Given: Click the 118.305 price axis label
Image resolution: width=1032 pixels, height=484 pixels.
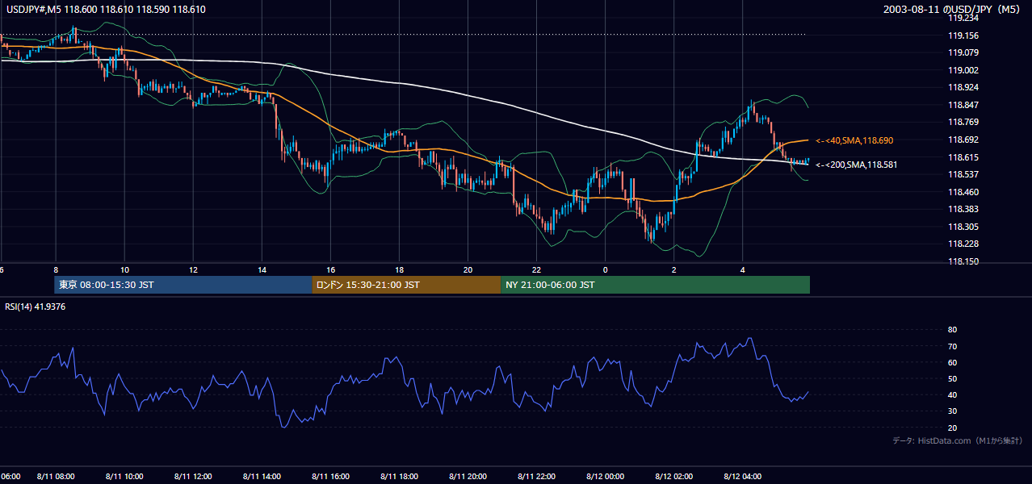Looking at the screenshot, I should click(963, 227).
